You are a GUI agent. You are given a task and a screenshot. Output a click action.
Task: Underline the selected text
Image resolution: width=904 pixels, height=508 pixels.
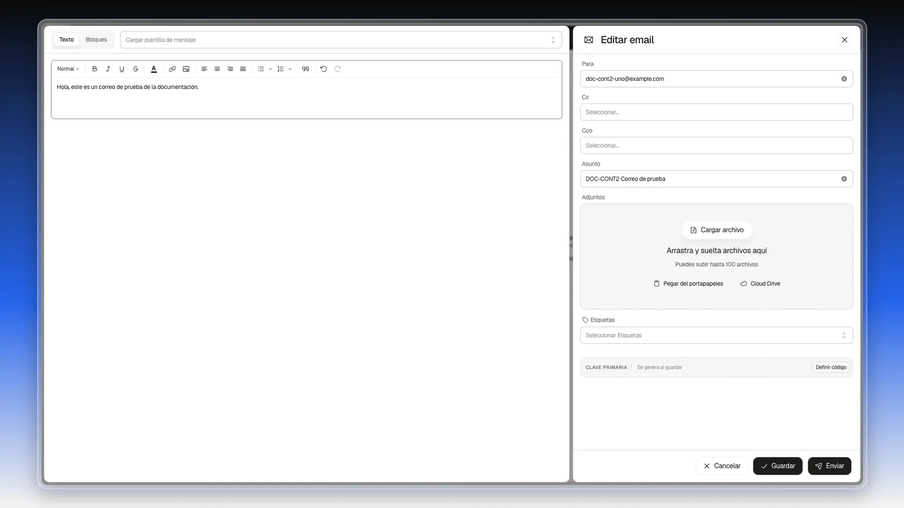(121, 69)
